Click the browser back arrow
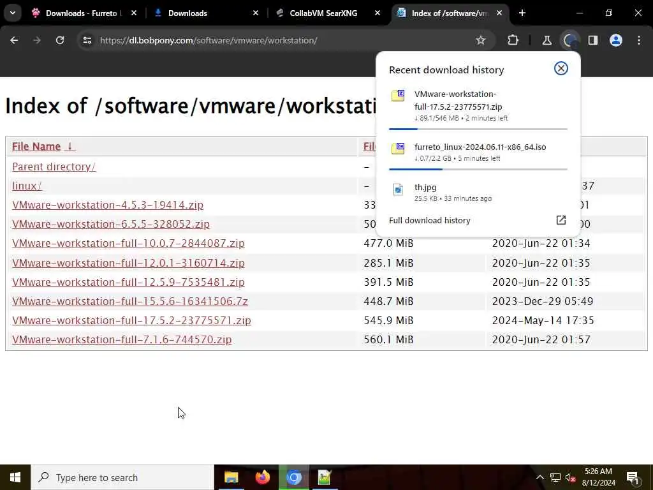The width and height of the screenshot is (653, 490). [14, 40]
